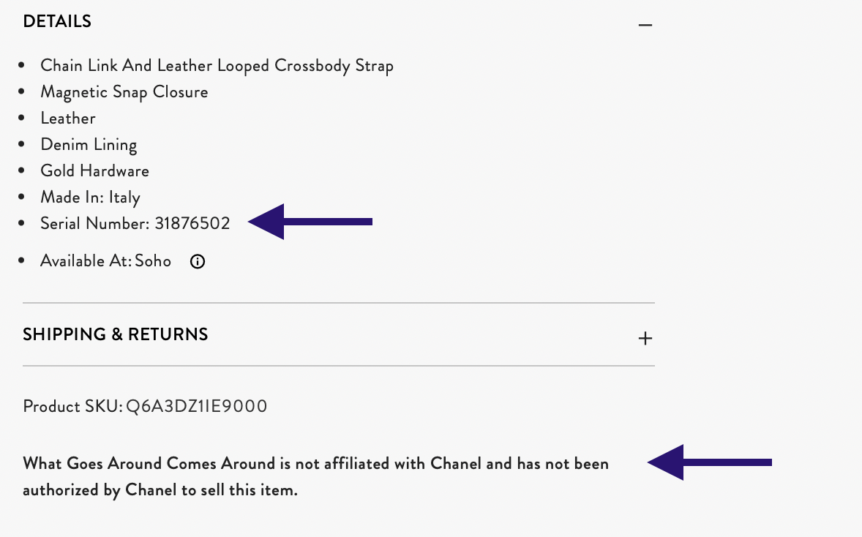Click the Product SKU label

(x=72, y=407)
